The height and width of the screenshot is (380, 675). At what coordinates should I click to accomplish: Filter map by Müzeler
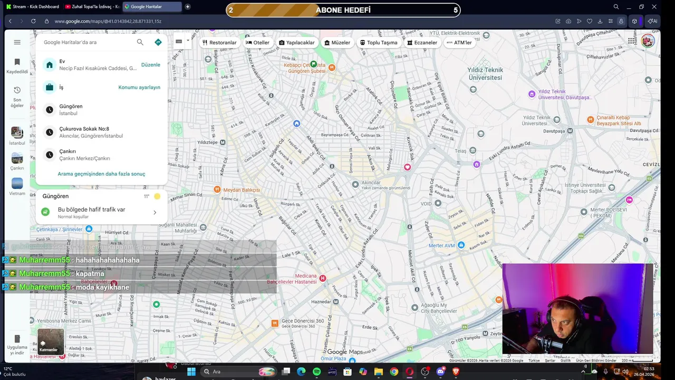(337, 43)
